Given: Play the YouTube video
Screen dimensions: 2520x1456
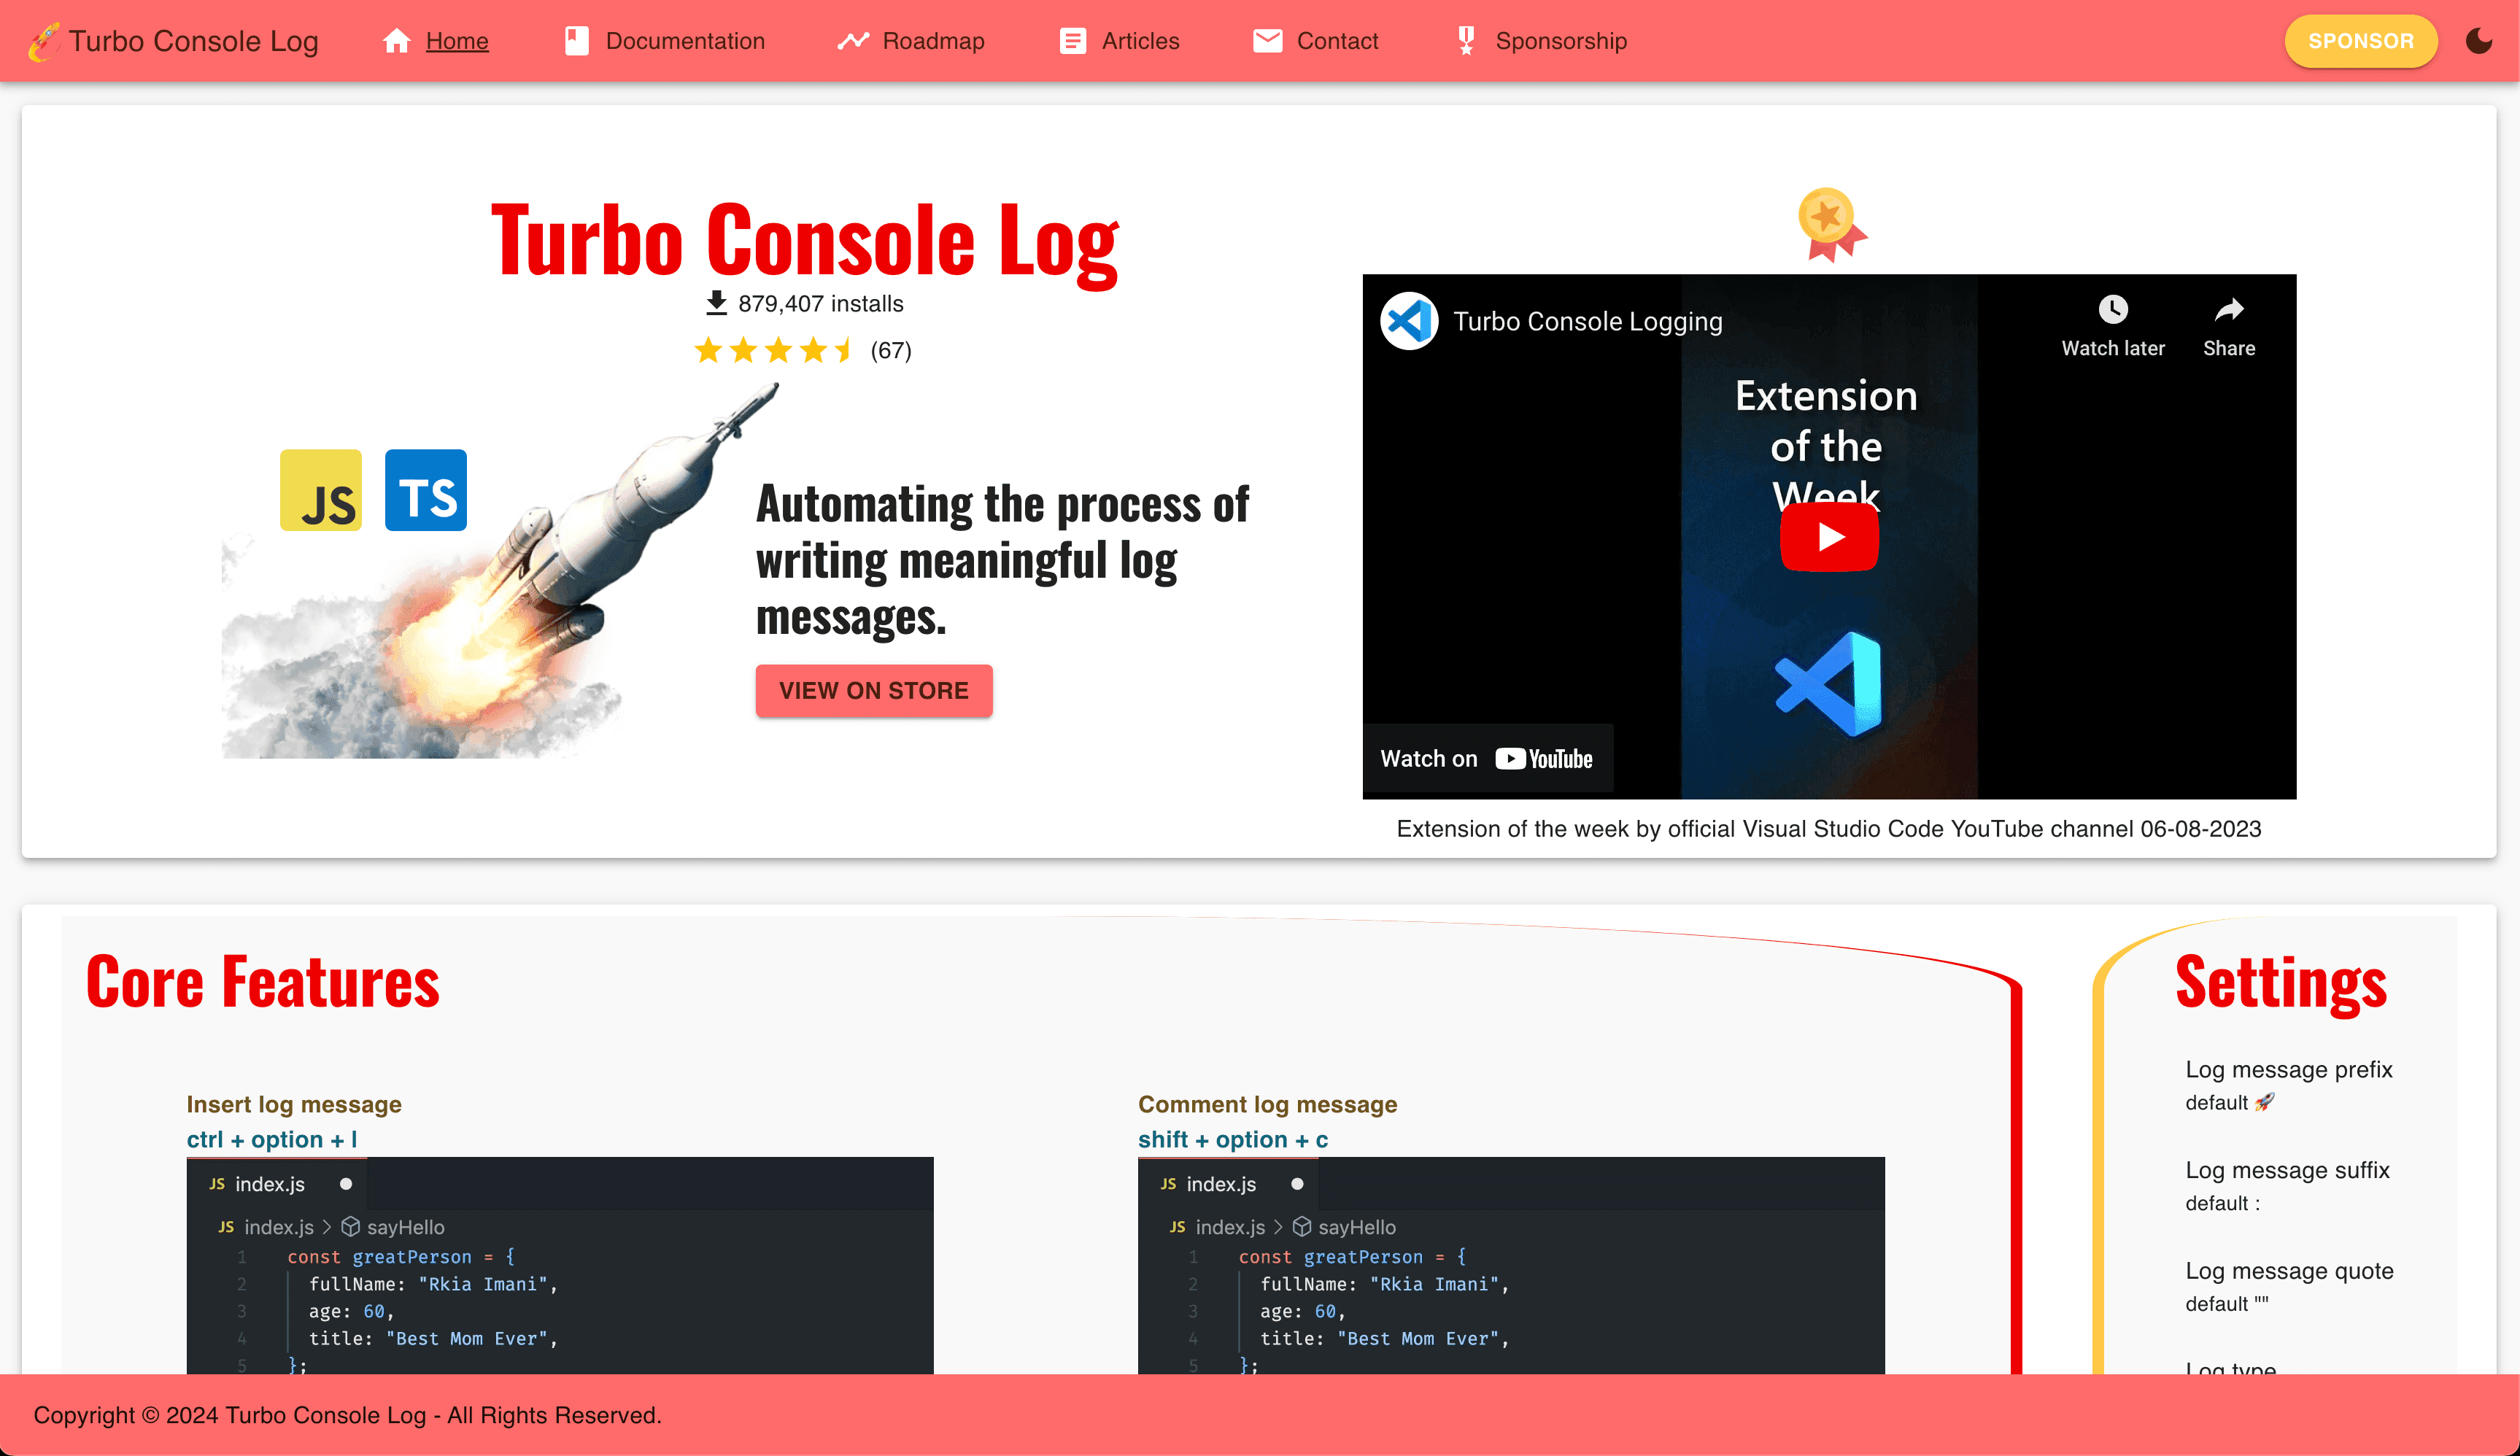Looking at the screenshot, I should [x=1829, y=537].
